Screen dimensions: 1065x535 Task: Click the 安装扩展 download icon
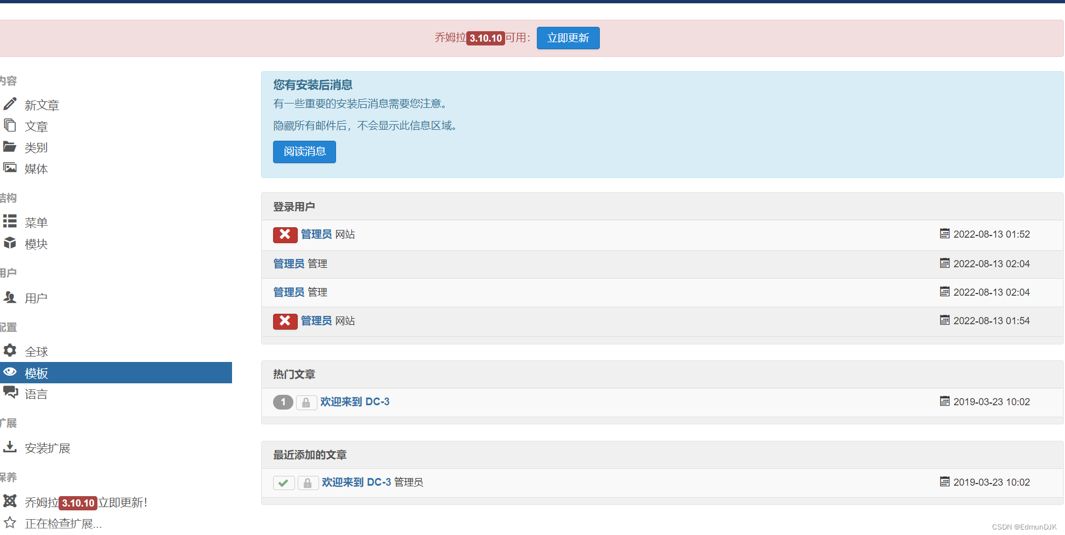[10, 447]
